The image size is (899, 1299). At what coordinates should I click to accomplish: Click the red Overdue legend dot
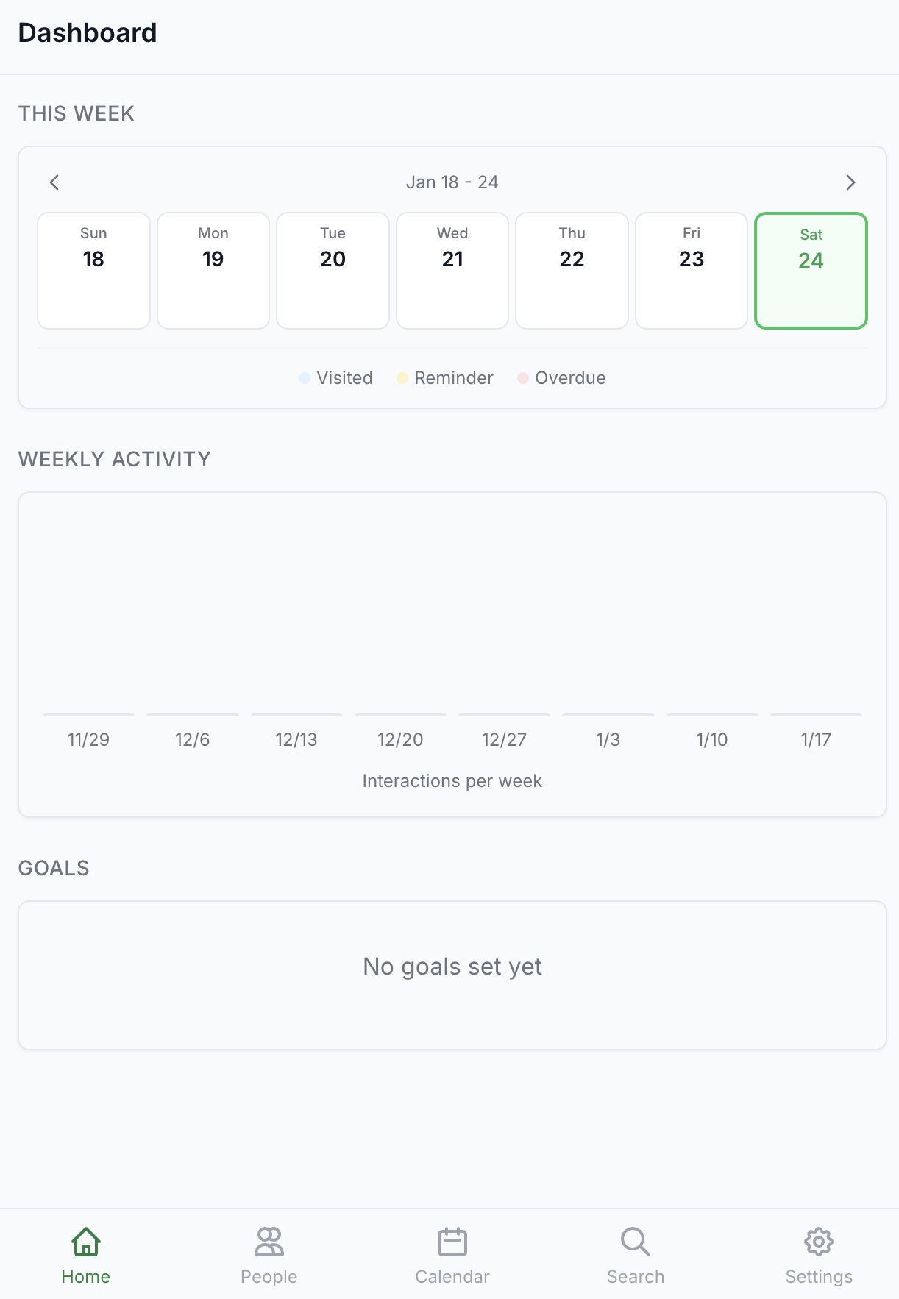click(522, 377)
